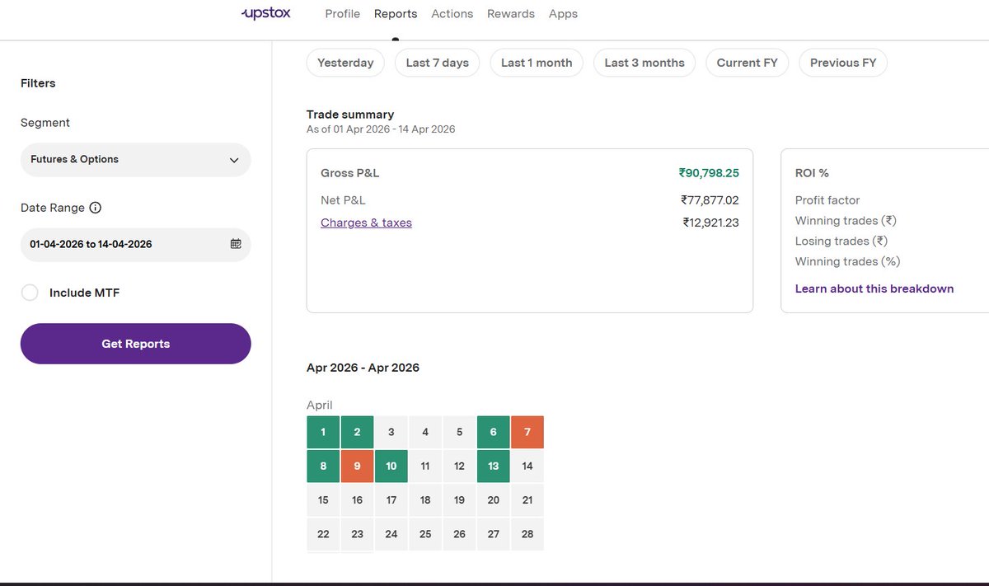Click April 20 calendar cell
The height and width of the screenshot is (586, 989).
494,500
